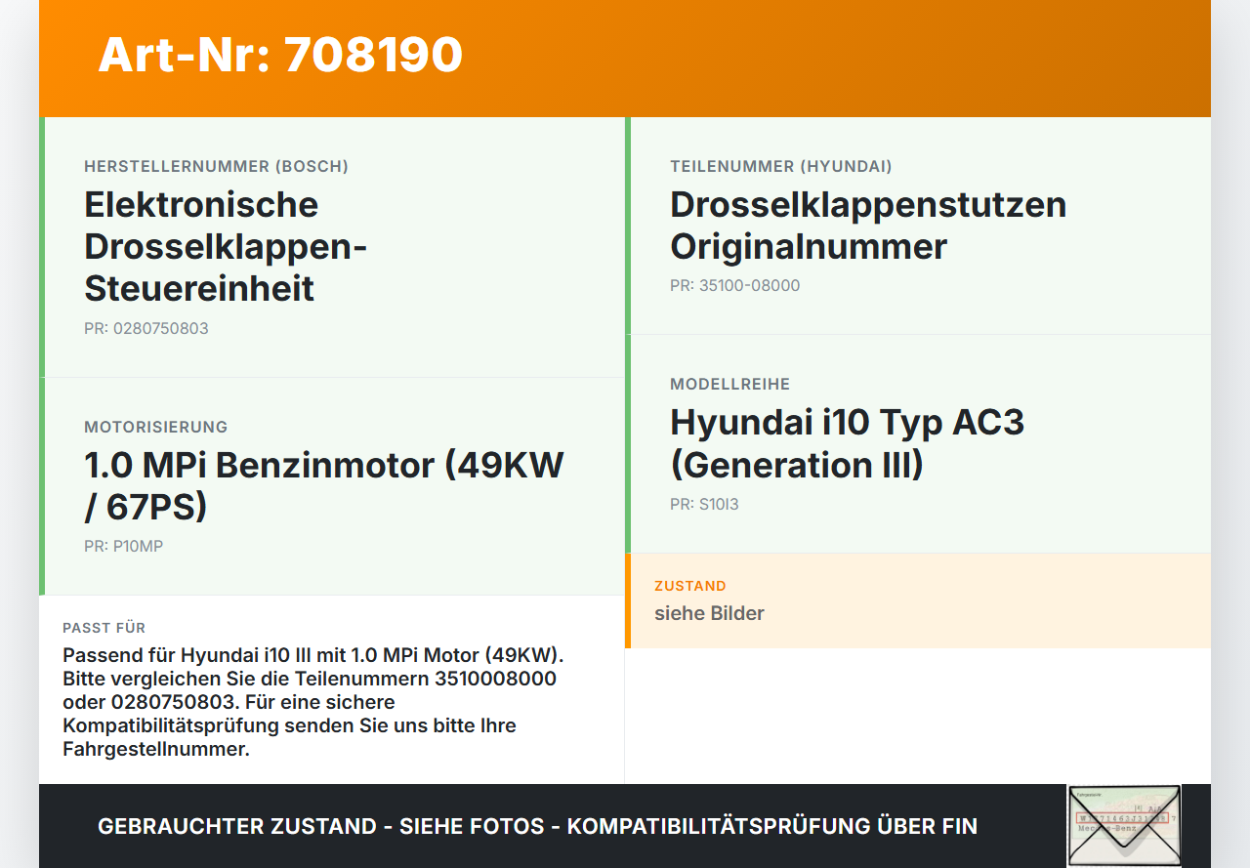1250x868 pixels.
Task: Click the PASST FÜR label
Action: click(104, 628)
